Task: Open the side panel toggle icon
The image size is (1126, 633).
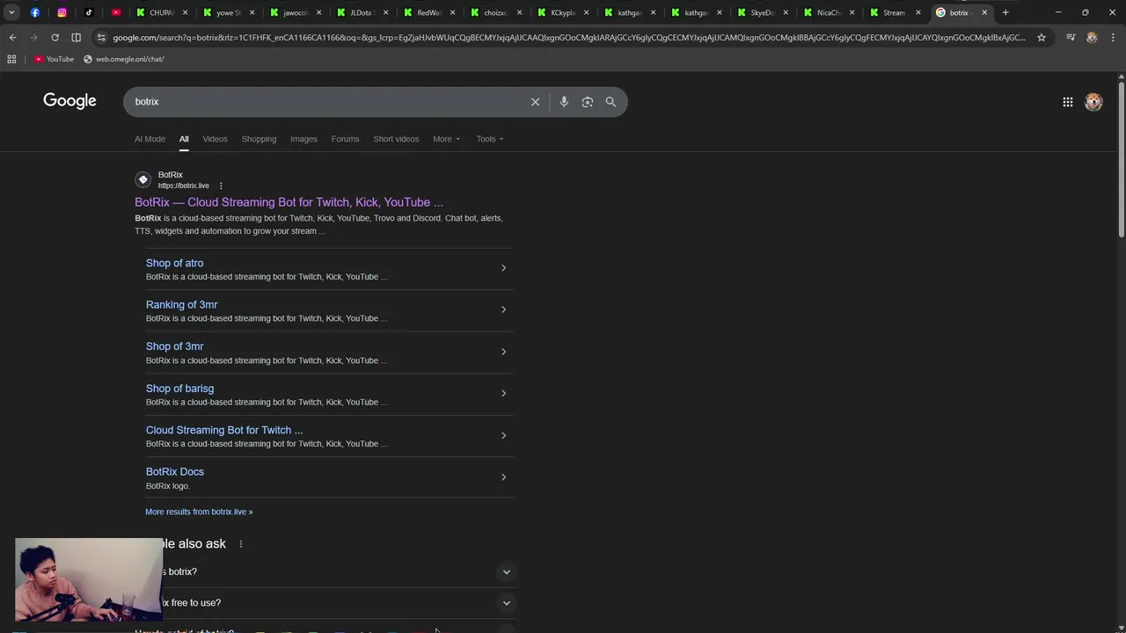Action: click(x=76, y=38)
